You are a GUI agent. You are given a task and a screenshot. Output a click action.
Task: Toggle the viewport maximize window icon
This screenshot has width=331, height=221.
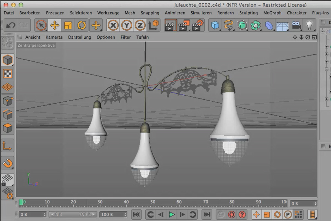click(x=314, y=37)
